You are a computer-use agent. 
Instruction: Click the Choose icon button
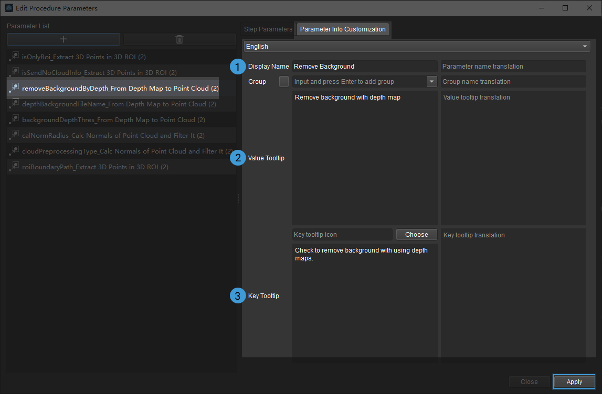pyautogui.click(x=416, y=234)
